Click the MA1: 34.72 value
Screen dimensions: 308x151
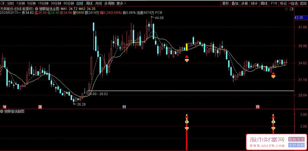69,9
